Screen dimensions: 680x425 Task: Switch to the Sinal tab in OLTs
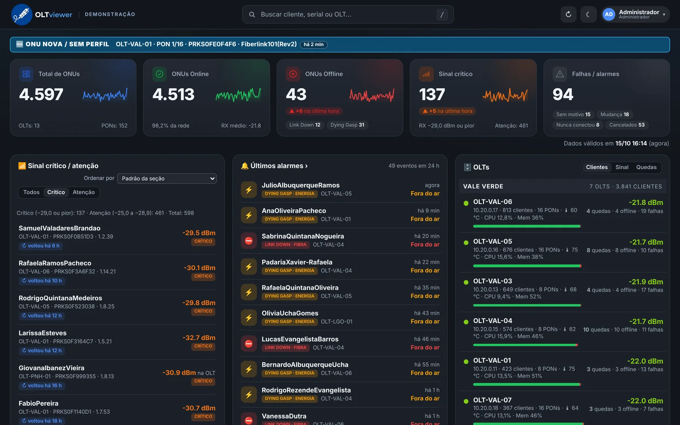(622, 167)
